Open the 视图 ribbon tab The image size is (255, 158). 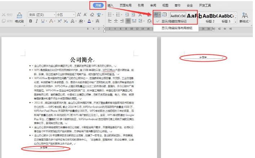pyautogui.click(x=165, y=6)
